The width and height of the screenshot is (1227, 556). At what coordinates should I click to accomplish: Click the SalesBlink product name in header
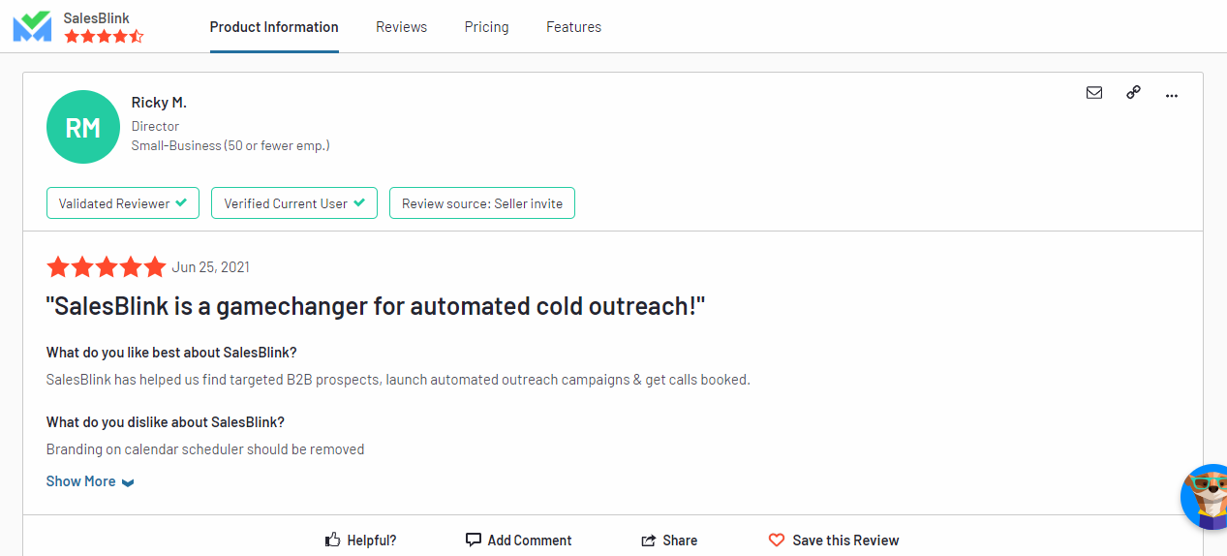click(x=96, y=17)
